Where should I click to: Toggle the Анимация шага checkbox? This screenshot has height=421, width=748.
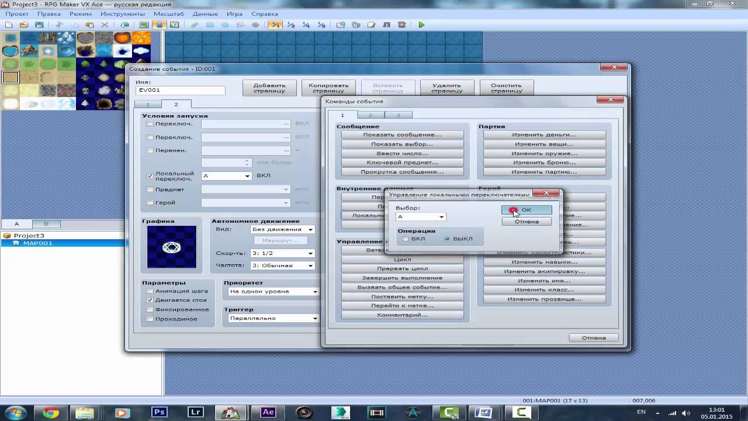coord(150,291)
